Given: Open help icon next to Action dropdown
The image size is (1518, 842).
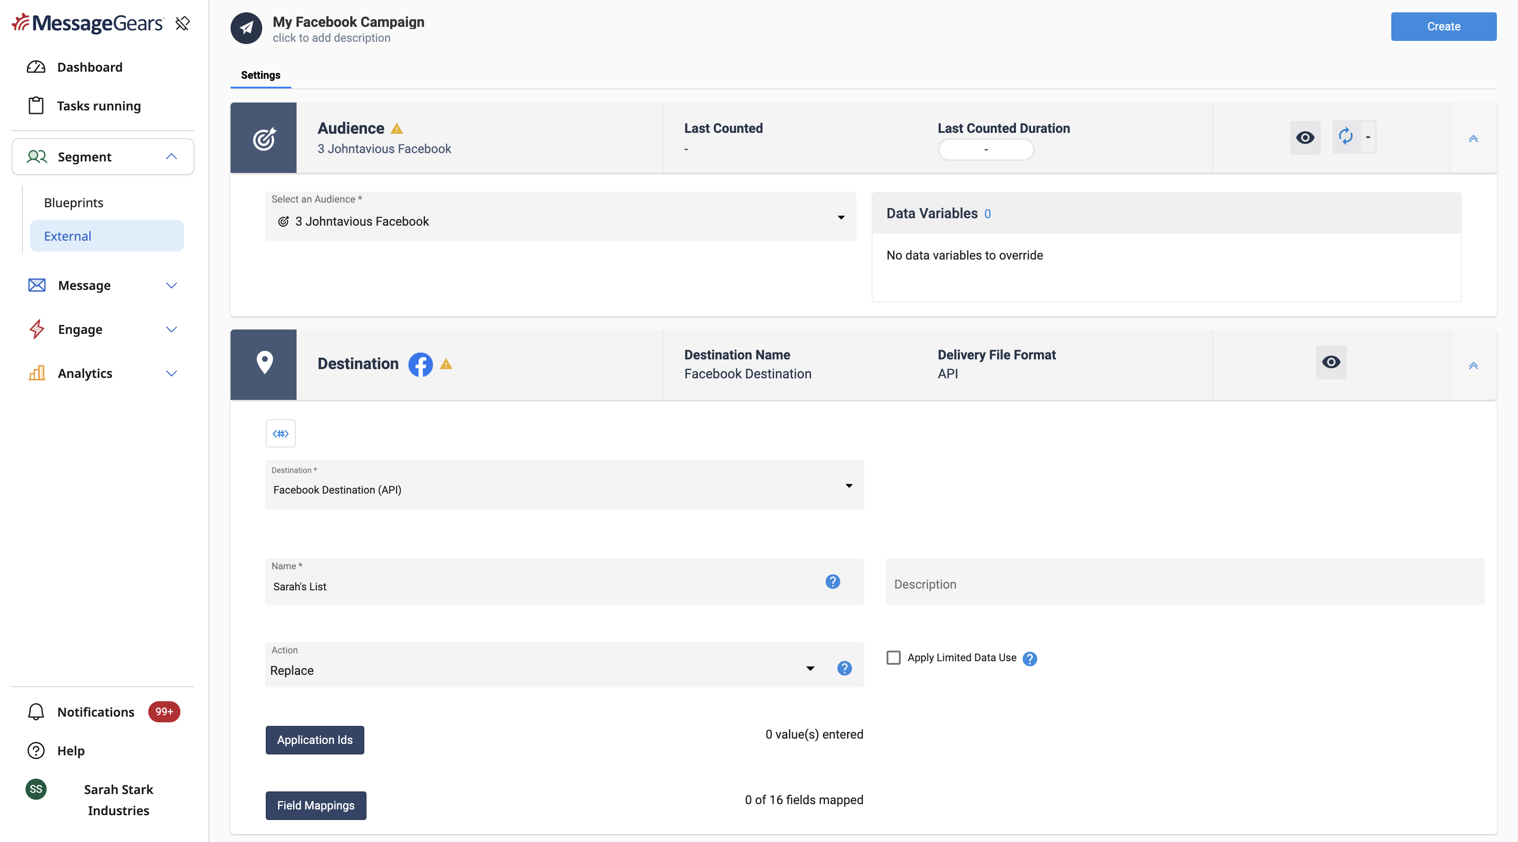Looking at the screenshot, I should (x=844, y=668).
